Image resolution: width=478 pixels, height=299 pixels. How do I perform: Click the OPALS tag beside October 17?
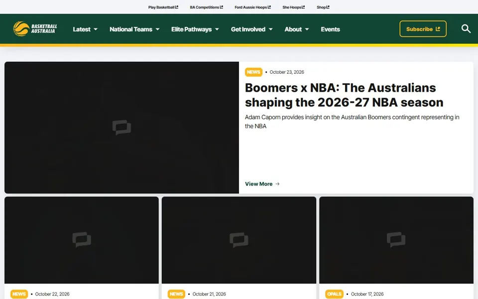334,294
